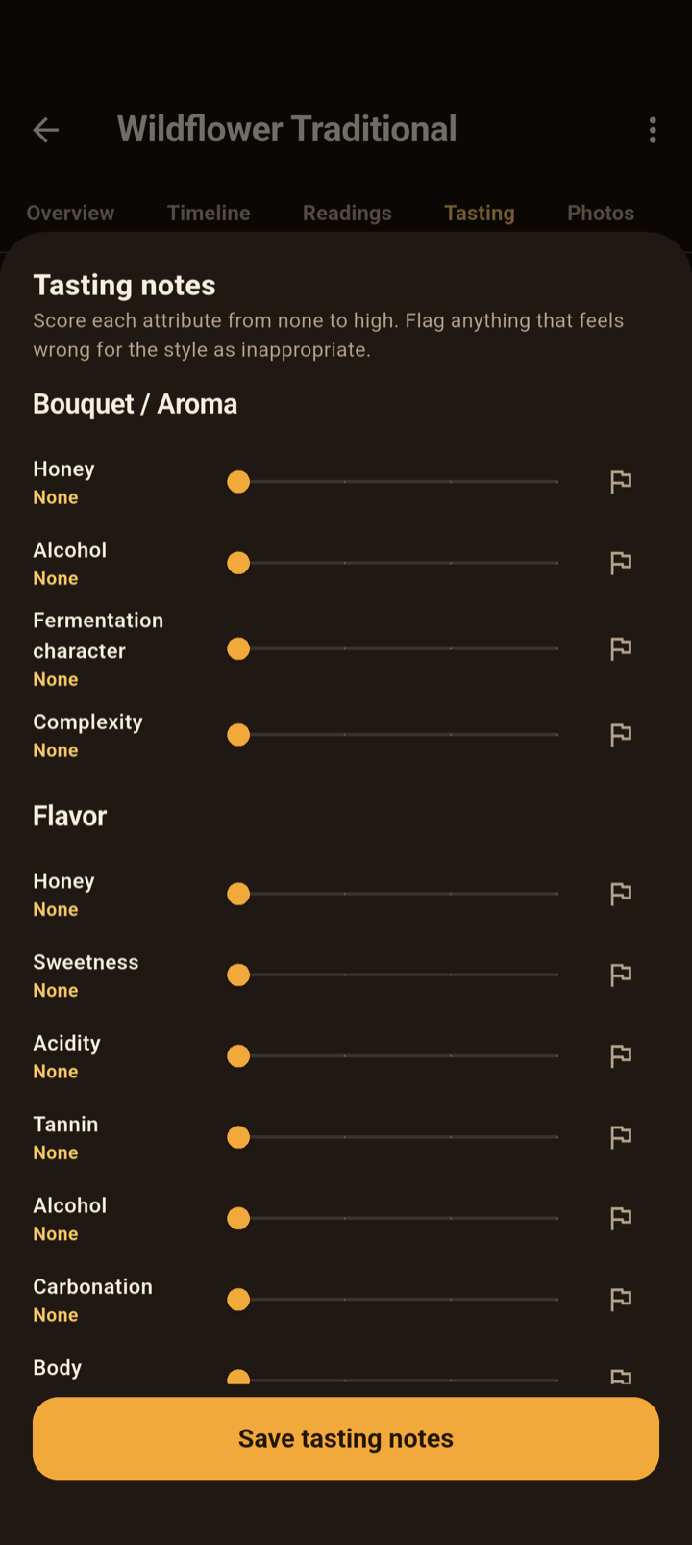The height and width of the screenshot is (1545, 692).
Task: Flag aroma Alcohol as inappropriate
Action: coord(621,563)
